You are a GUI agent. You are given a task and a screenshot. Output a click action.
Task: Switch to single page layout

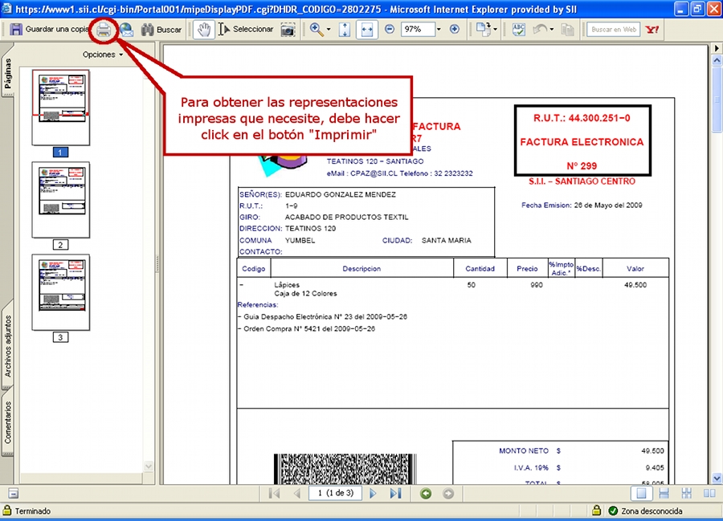coord(641,494)
